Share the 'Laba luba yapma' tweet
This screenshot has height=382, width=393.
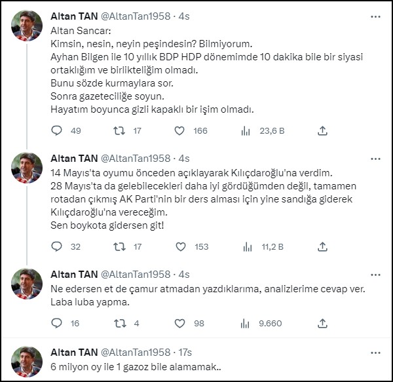pyautogui.click(x=322, y=323)
